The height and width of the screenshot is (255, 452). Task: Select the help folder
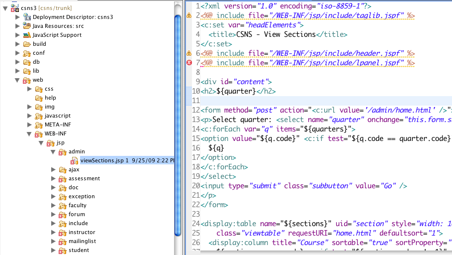[x=50, y=98]
